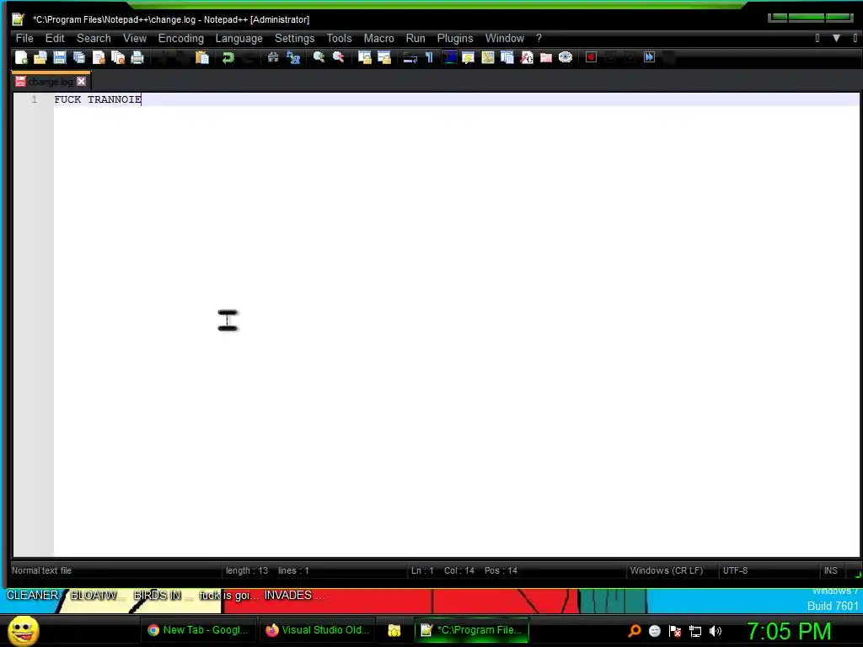The height and width of the screenshot is (647, 863).
Task: Open Find with the binoculars icon
Action: click(273, 57)
